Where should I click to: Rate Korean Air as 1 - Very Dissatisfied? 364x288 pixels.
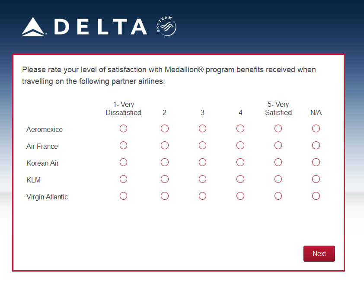tap(123, 162)
